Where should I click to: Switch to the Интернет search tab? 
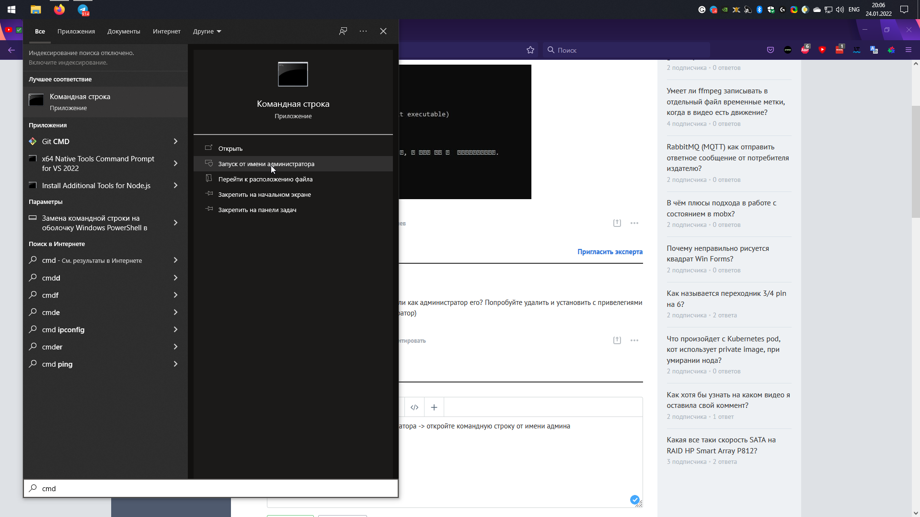[167, 32]
